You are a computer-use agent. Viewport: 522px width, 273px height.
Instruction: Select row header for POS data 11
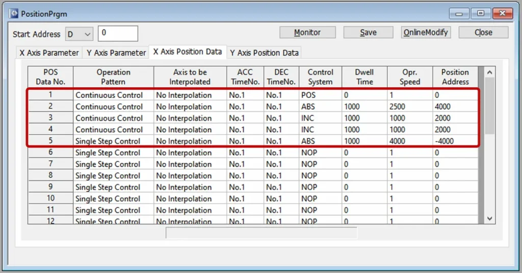50,210
